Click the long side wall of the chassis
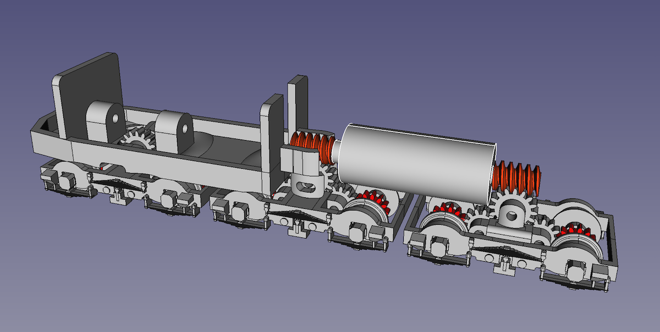This screenshot has width=660, height=332. click(x=165, y=165)
